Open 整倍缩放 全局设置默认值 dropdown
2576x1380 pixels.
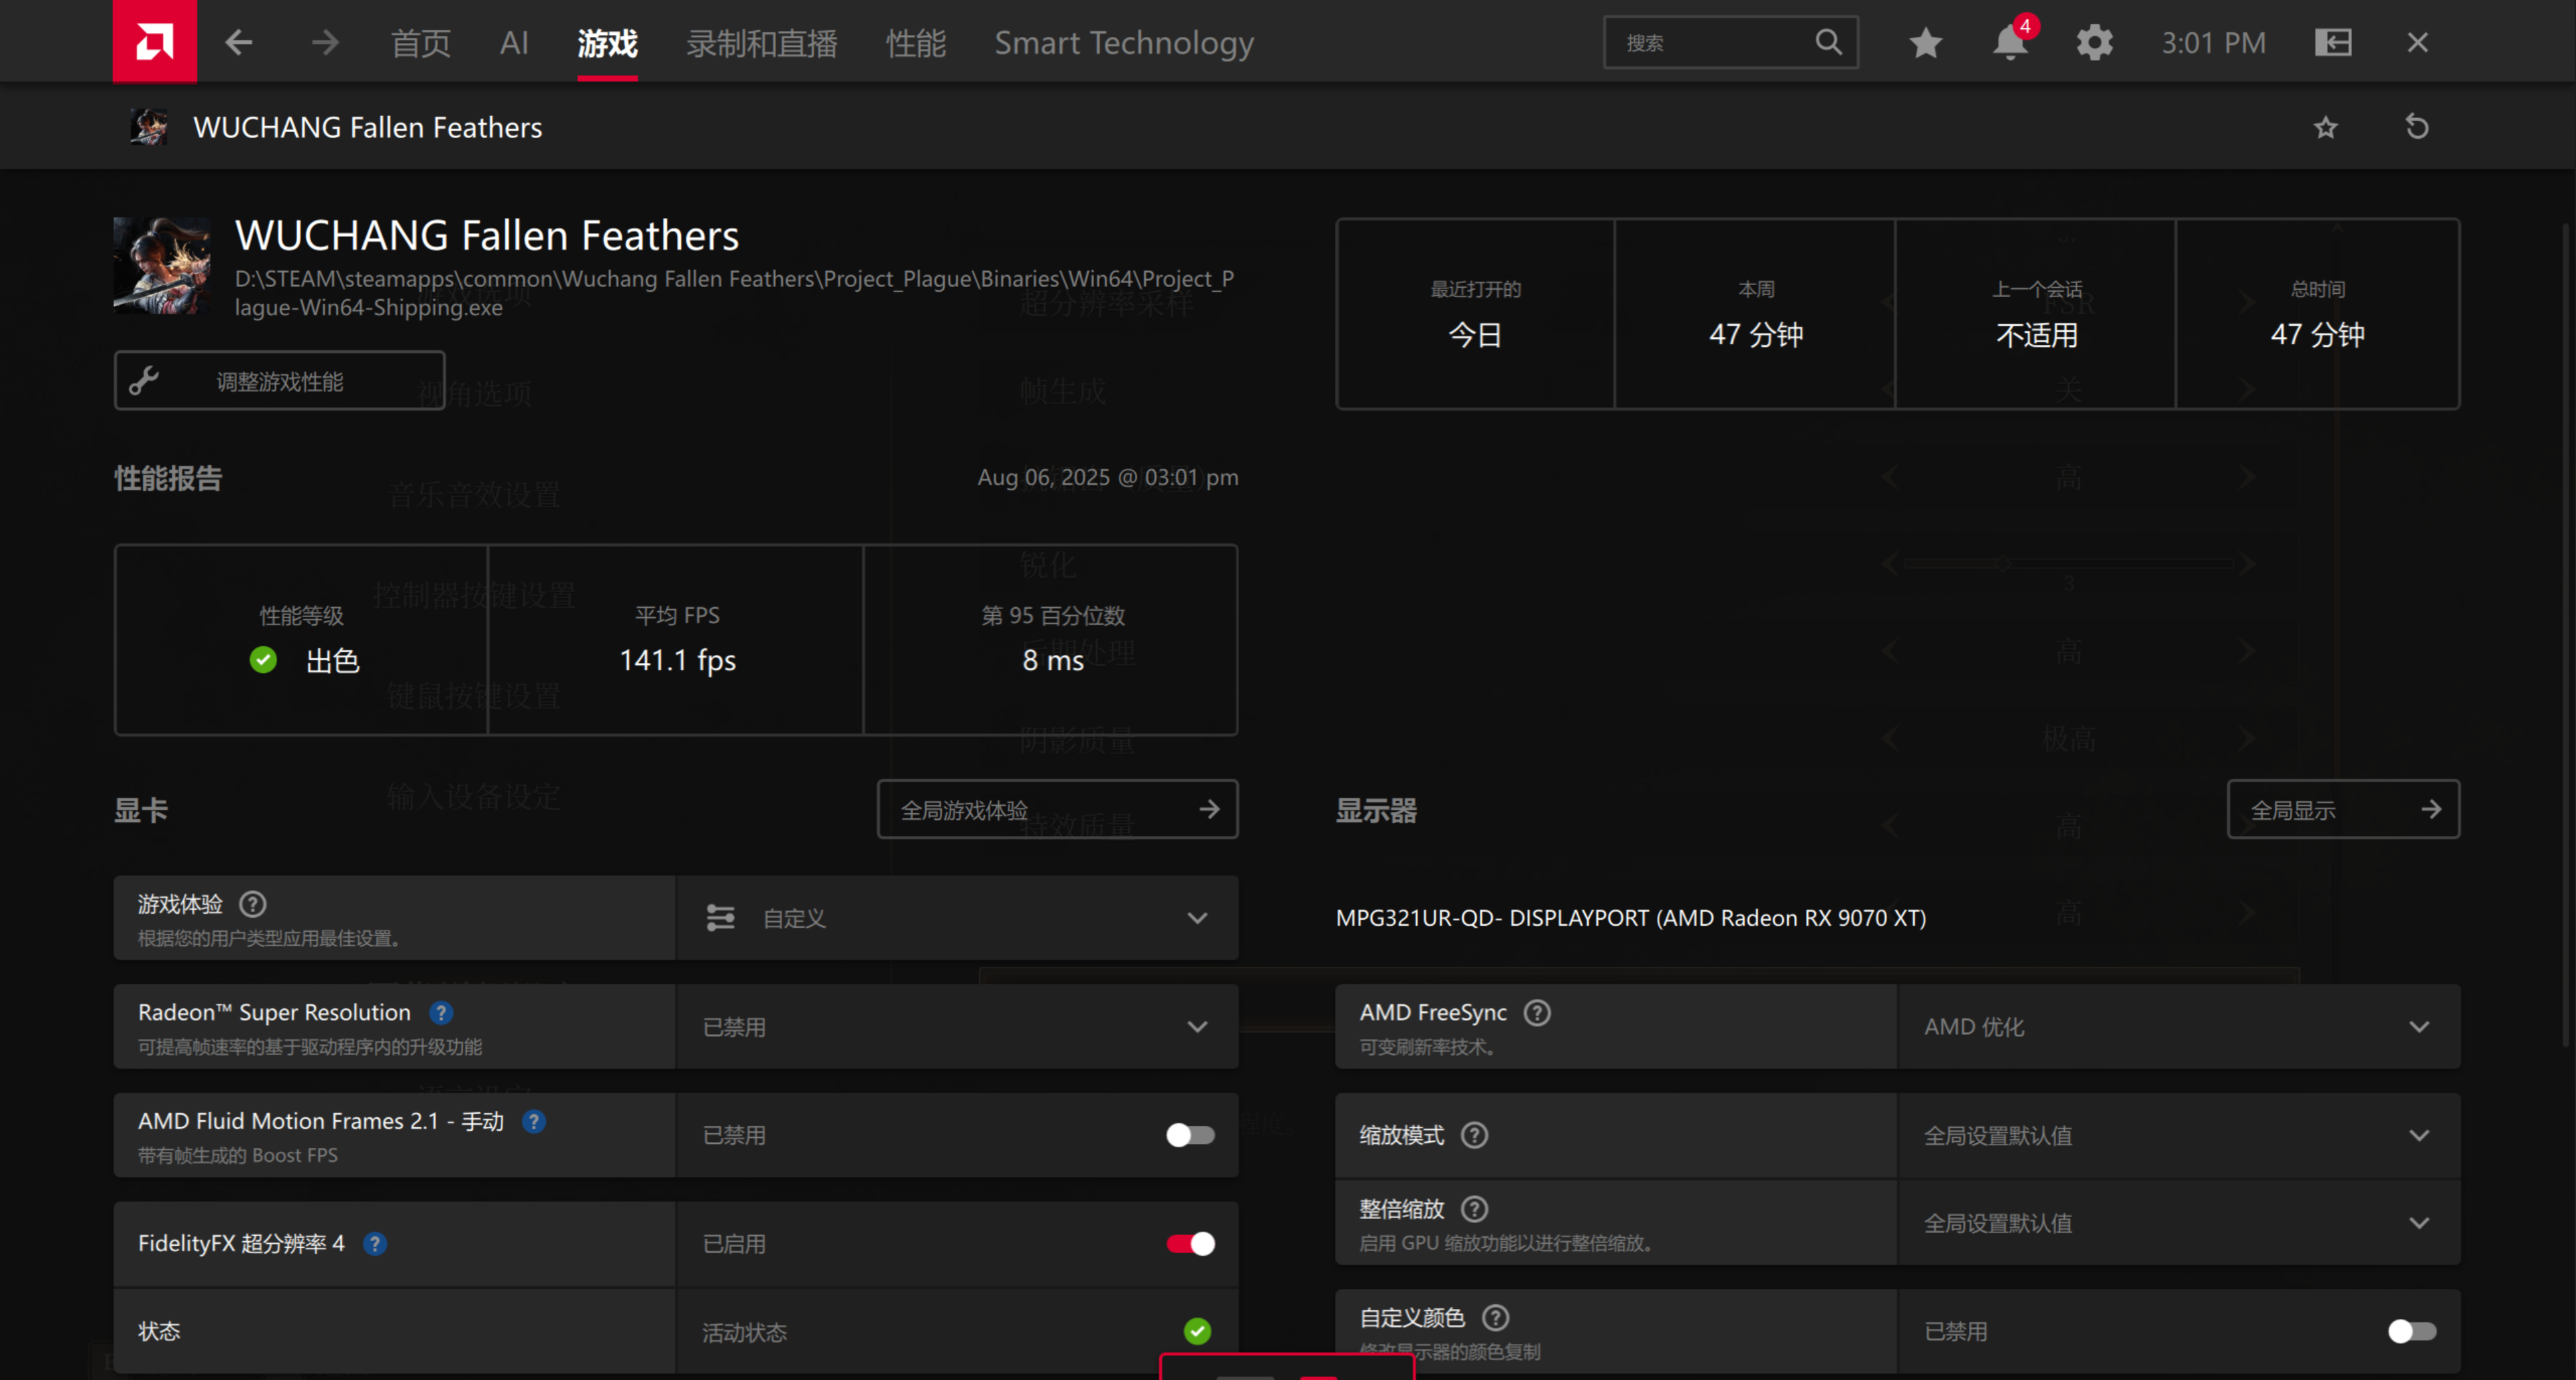(2178, 1223)
